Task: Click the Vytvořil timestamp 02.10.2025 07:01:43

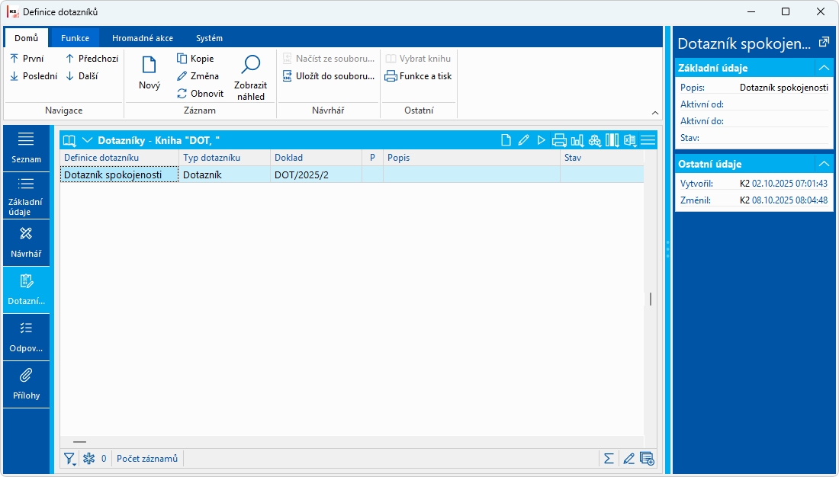Action: click(x=789, y=184)
